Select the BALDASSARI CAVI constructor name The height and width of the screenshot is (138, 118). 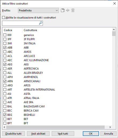34,106
